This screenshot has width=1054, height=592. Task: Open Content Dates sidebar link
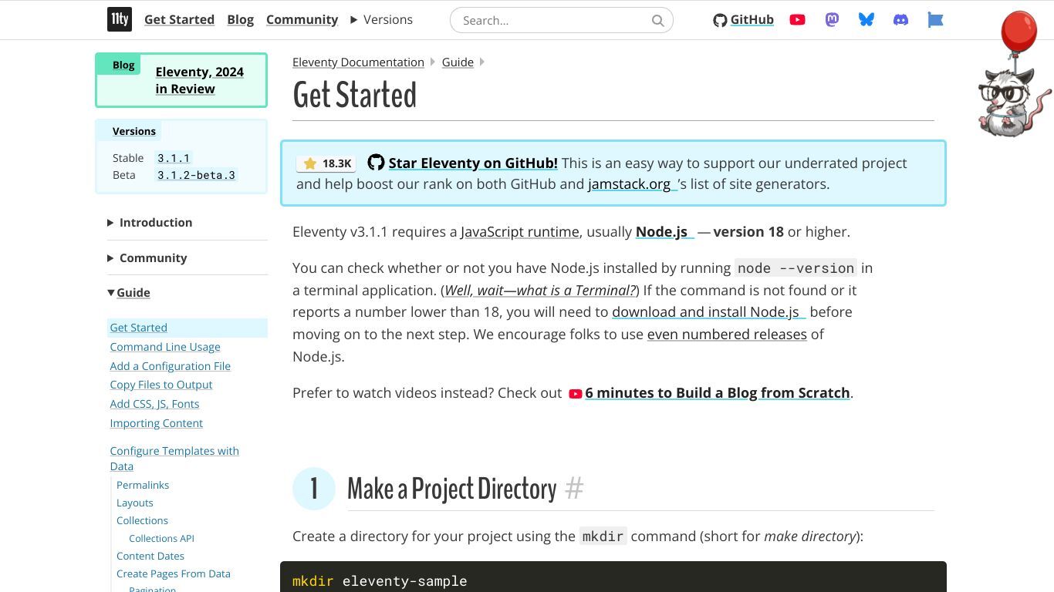[x=150, y=556]
